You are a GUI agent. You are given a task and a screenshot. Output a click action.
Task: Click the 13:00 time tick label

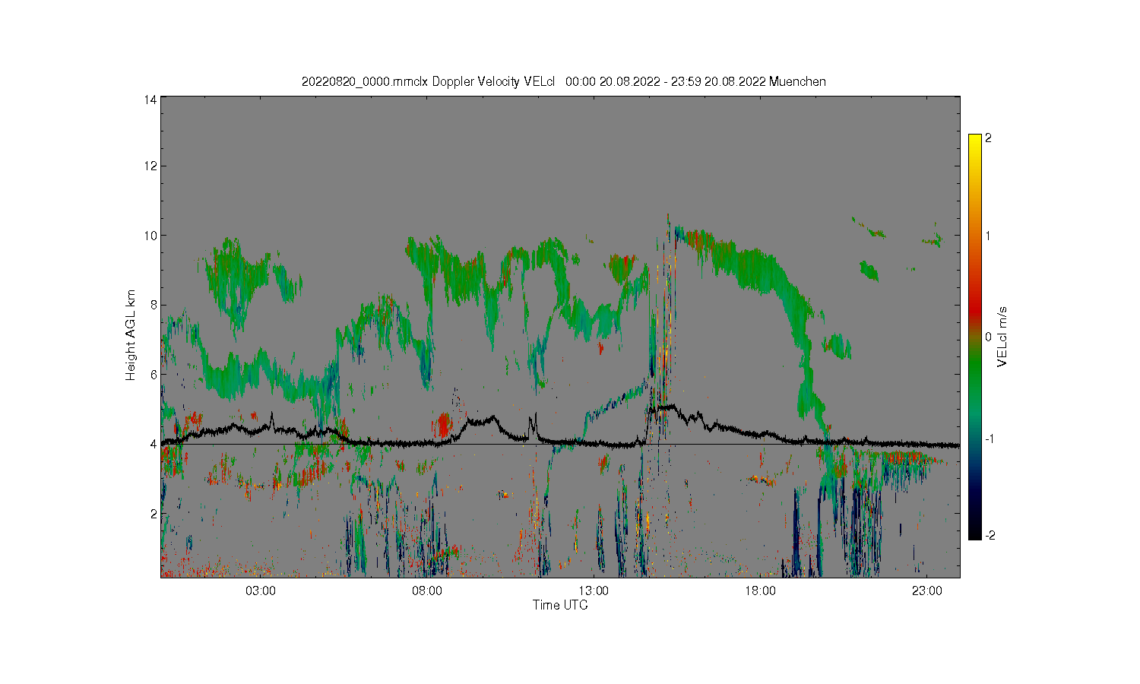click(593, 591)
